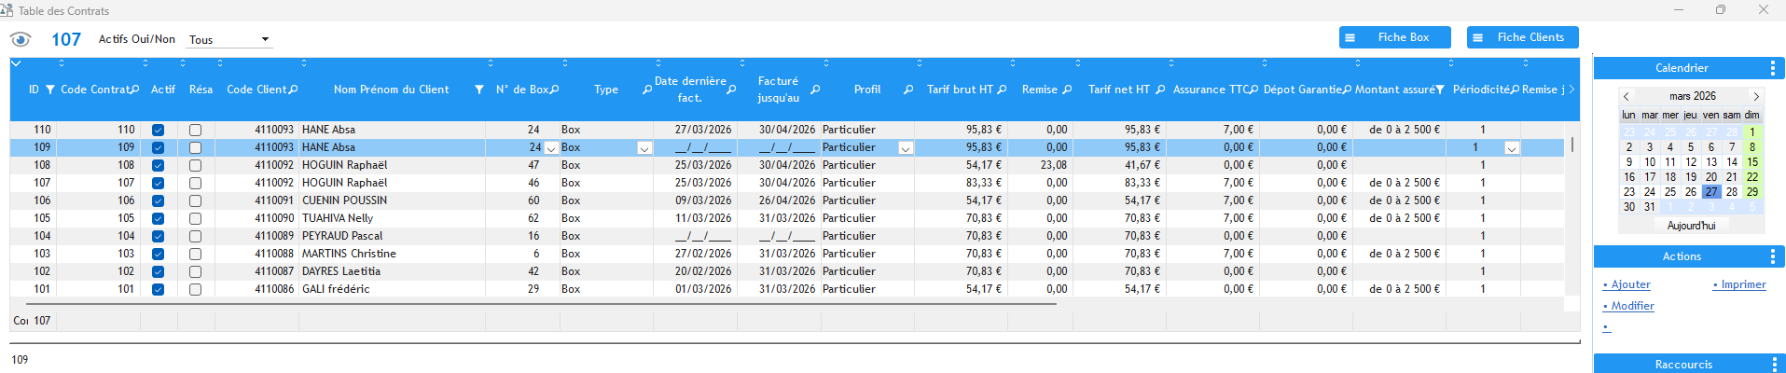This screenshot has height=373, width=1786.
Task: Select day 15 in the calendar
Action: pos(1752,162)
